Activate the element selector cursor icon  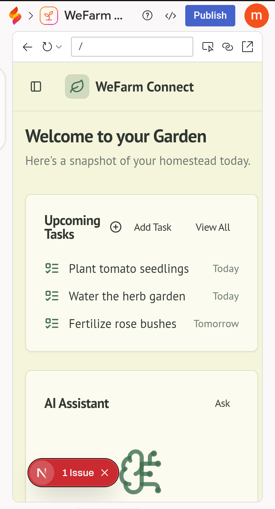click(x=208, y=47)
